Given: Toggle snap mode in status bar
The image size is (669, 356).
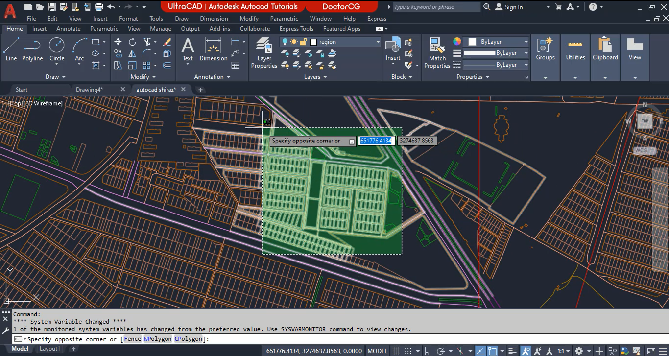Looking at the screenshot, I should pyautogui.click(x=407, y=351).
